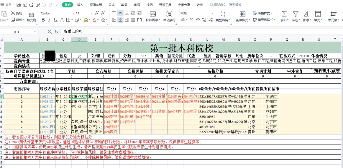The image size is (343, 168).
Task: Switch to the Page Layout (页面布局) tab
Action: [x=96, y=5]
